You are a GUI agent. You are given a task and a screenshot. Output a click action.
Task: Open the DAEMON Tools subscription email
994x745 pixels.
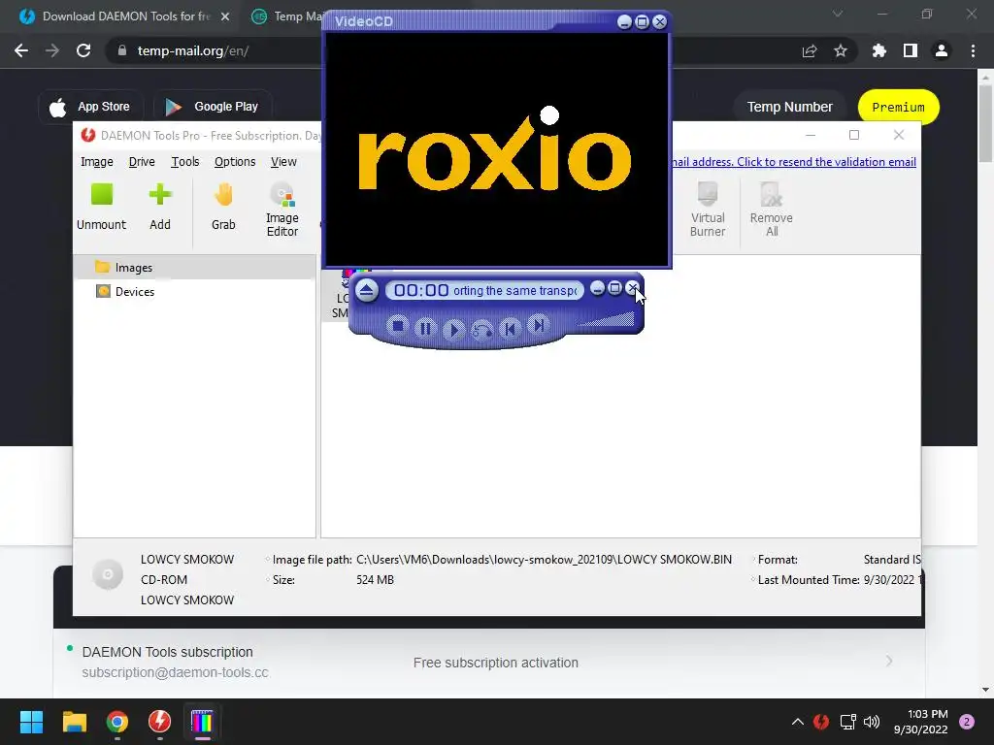(x=489, y=663)
